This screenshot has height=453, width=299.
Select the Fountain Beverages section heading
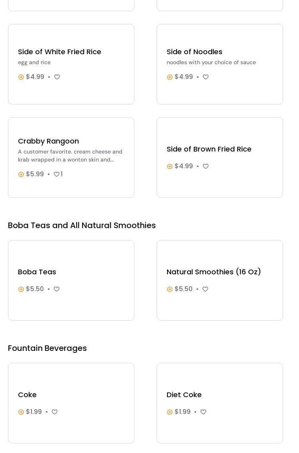[47, 348]
